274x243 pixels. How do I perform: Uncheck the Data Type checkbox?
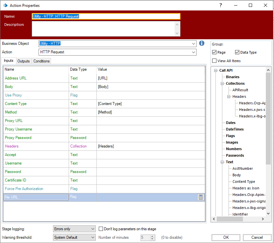click(237, 52)
